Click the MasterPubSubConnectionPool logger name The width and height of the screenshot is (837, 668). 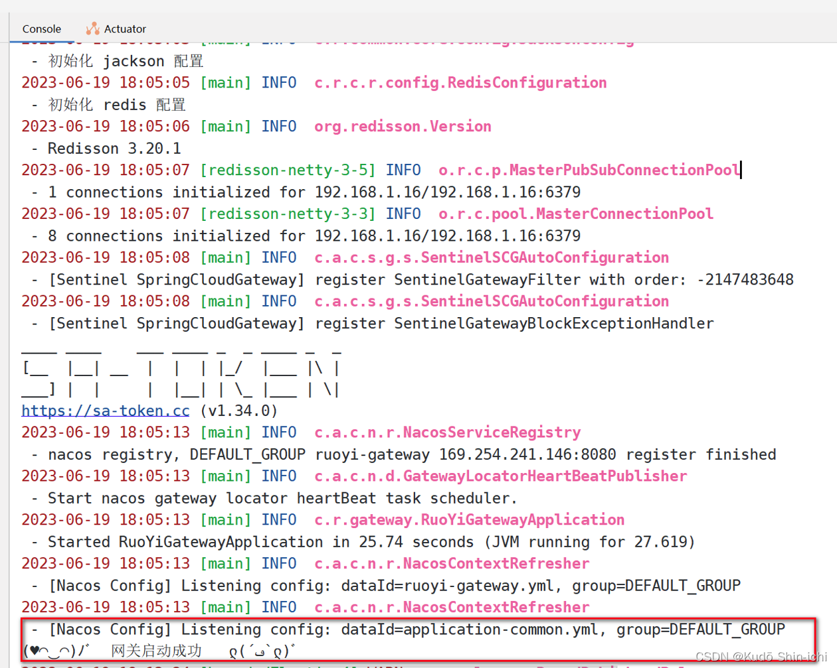coord(589,170)
